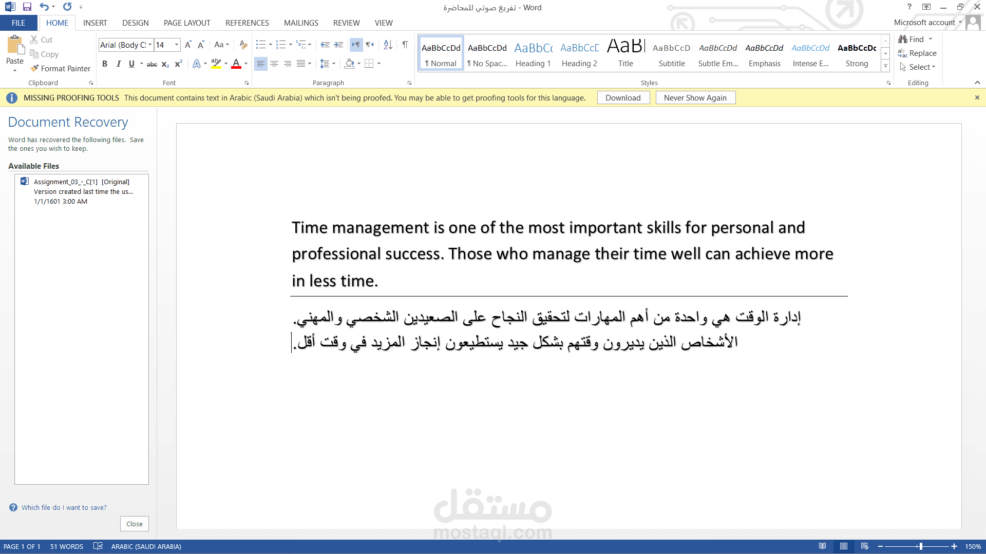Screen dimensions: 986x554
Task: Click the Clear Formatting eraser icon
Action: click(243, 45)
